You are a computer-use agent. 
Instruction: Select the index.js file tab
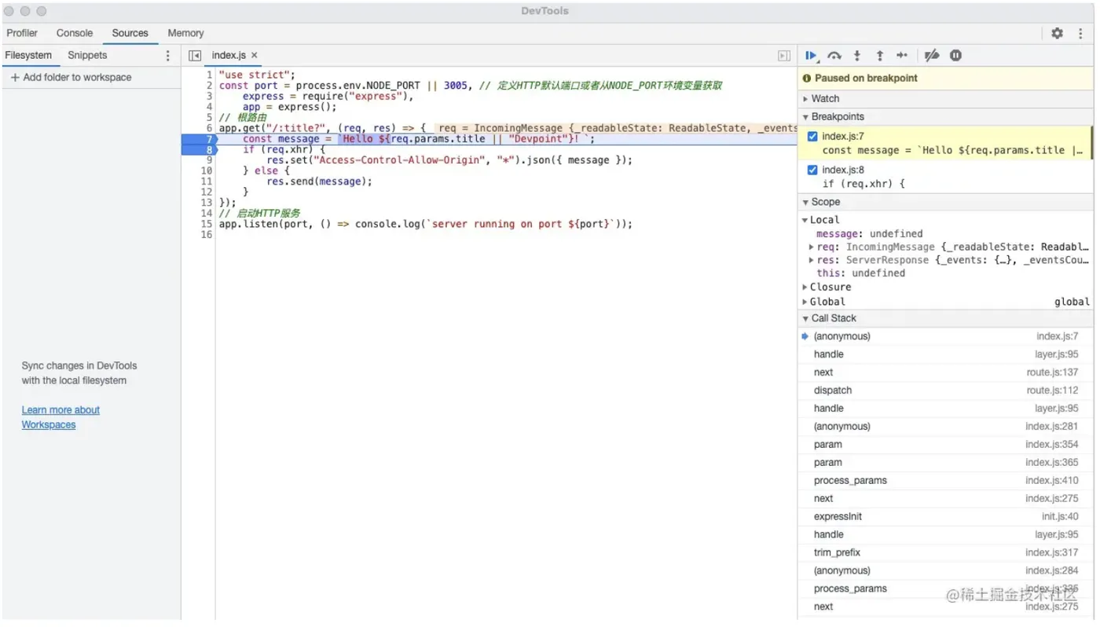point(229,56)
